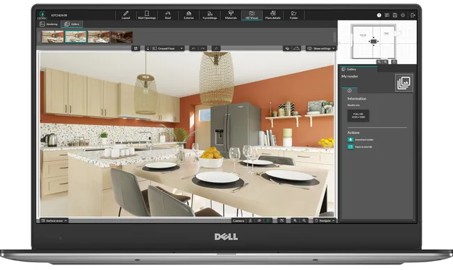The width and height of the screenshot is (453, 270).
Task: Switch to the Gallery tab under toolbar
Action: (72, 24)
